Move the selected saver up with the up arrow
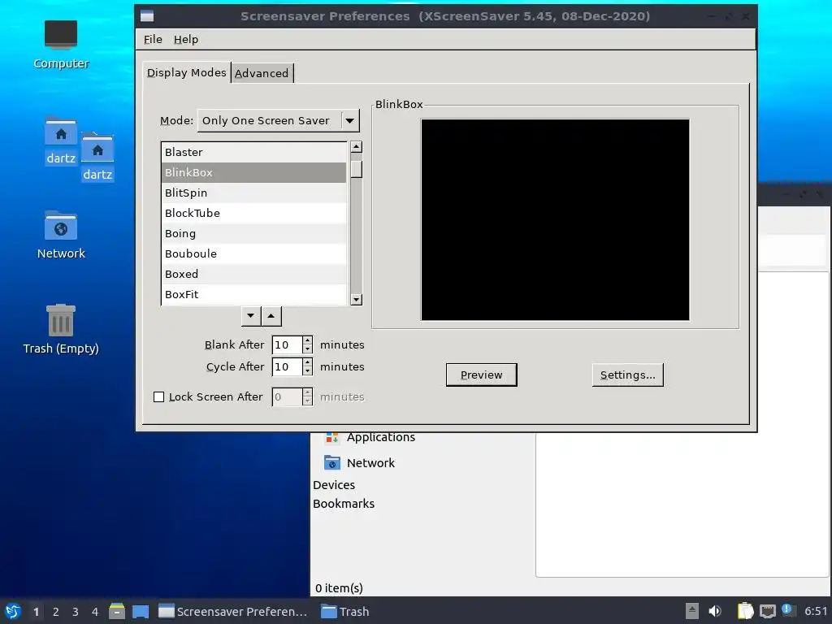The image size is (832, 624). click(271, 316)
